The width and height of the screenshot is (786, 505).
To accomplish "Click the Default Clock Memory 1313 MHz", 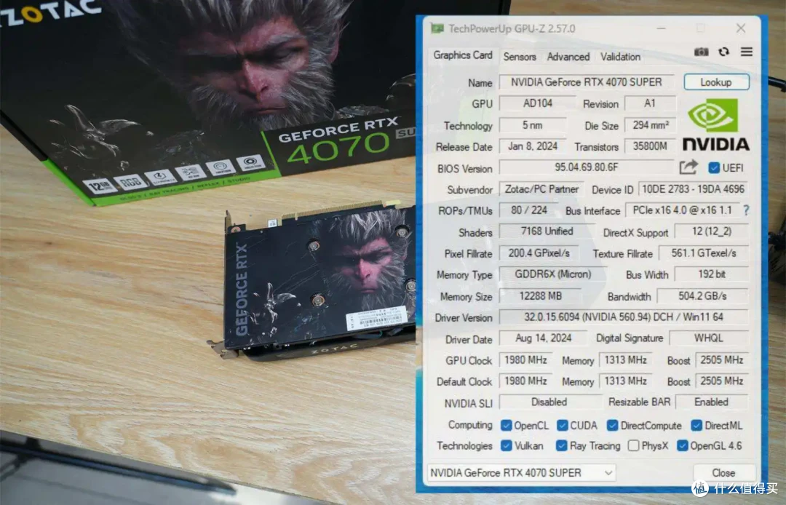I will pyautogui.click(x=625, y=381).
